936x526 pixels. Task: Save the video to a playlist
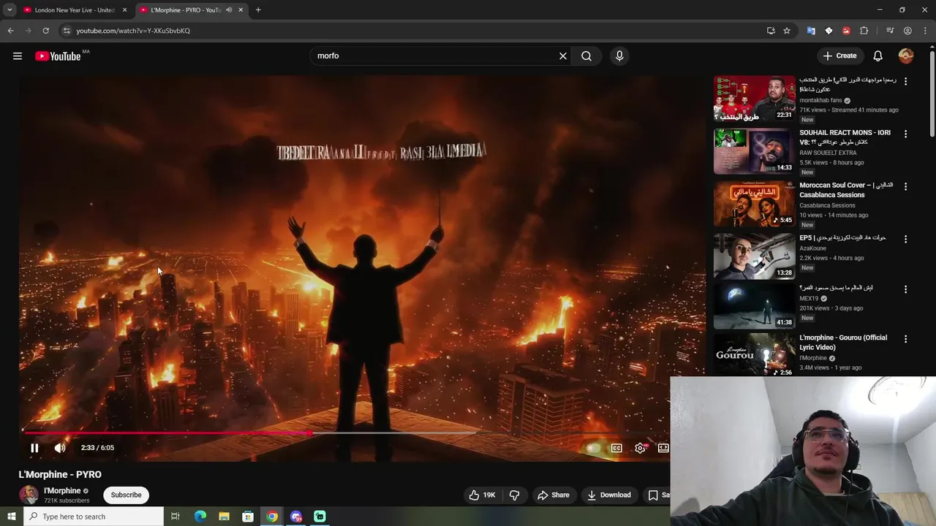coord(657,495)
